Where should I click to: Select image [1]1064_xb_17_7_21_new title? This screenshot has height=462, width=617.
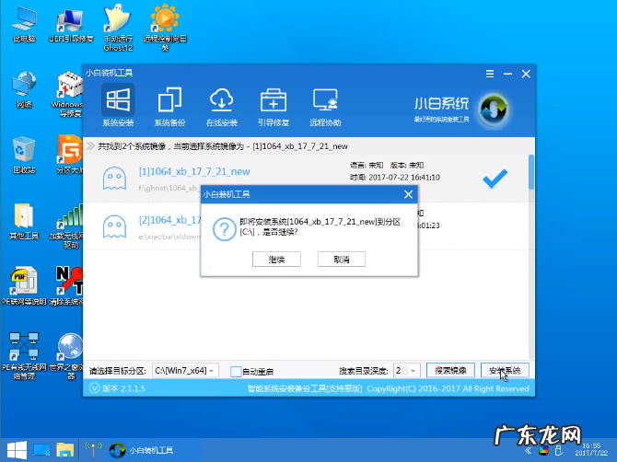click(194, 171)
